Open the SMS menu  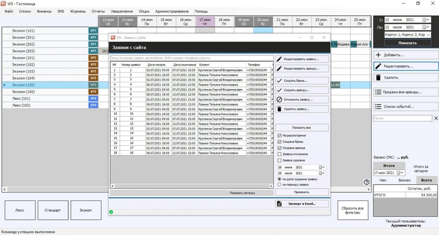pyautogui.click(x=61, y=12)
